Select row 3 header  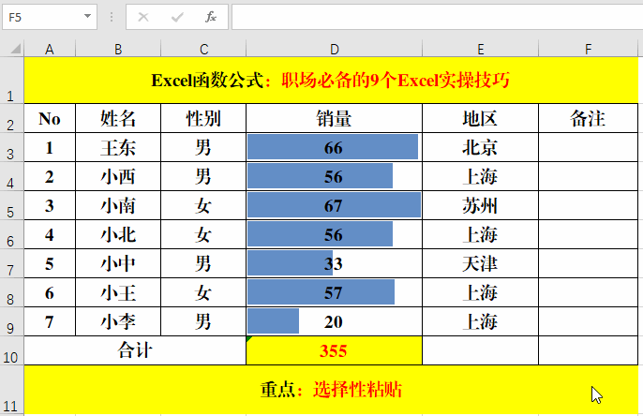pyautogui.click(x=11, y=147)
